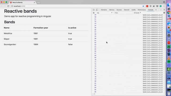Open the Chrome main menu

tap(164, 6)
